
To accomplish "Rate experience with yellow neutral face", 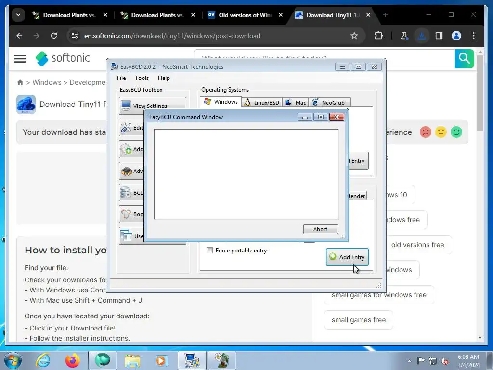I will click(x=441, y=132).
